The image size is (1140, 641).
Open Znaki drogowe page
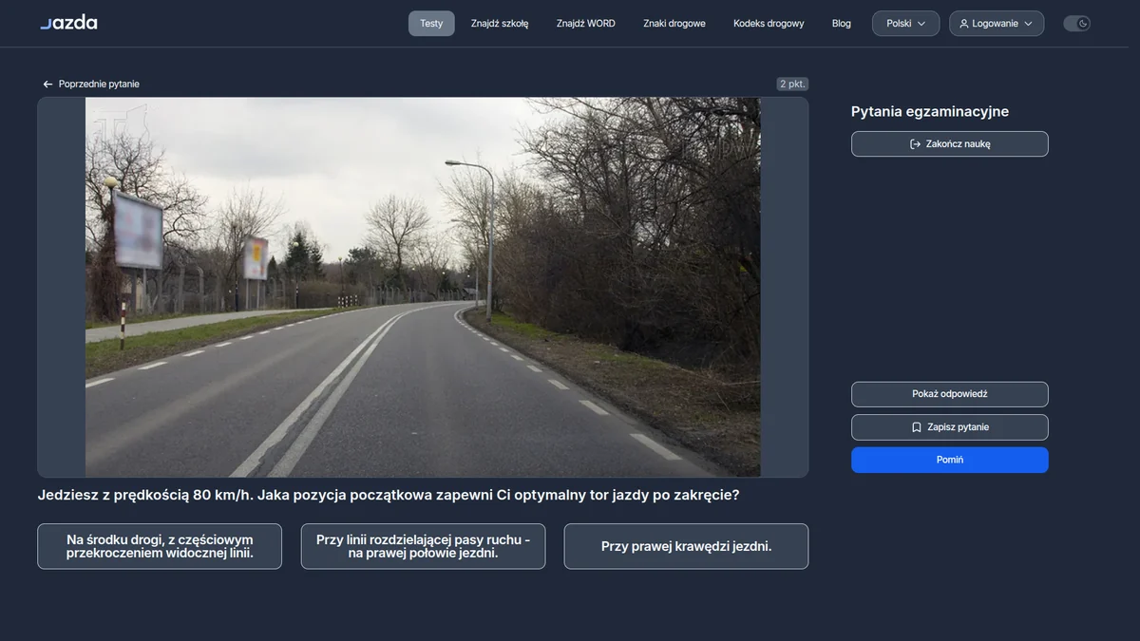[674, 24]
